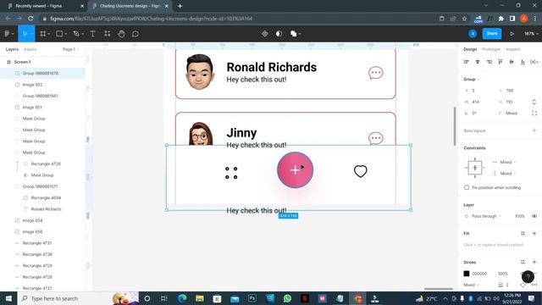This screenshot has width=542, height=305.
Task: Click the vertical canvas scrollbar
Action: [x=455, y=126]
